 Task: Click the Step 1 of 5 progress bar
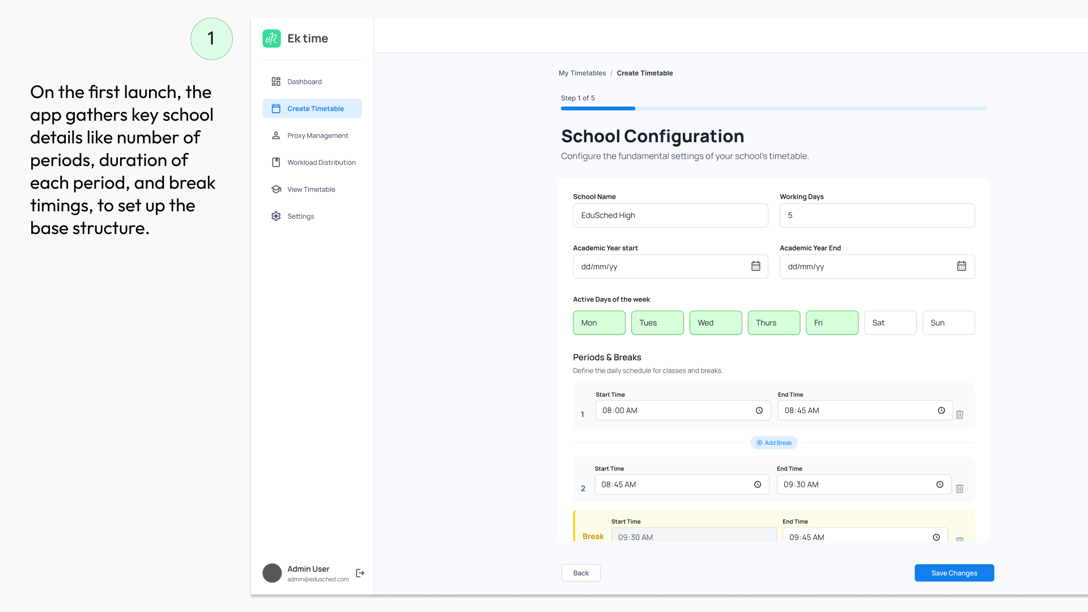[774, 108]
